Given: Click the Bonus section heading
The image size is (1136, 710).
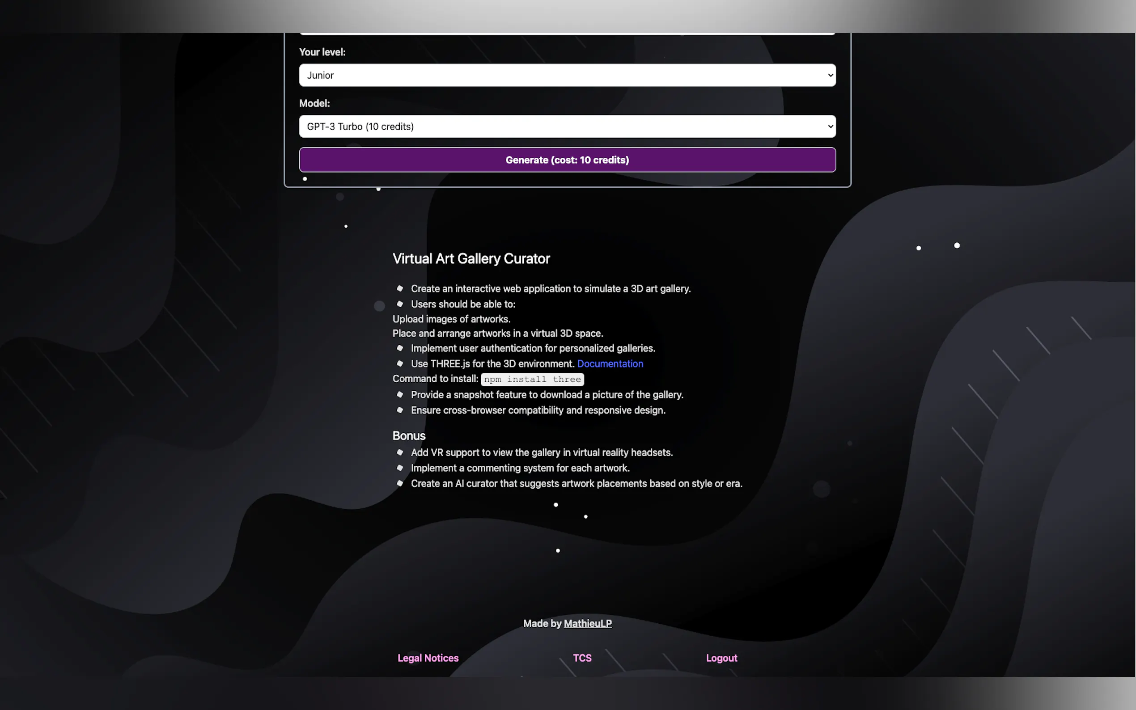Looking at the screenshot, I should tap(409, 436).
